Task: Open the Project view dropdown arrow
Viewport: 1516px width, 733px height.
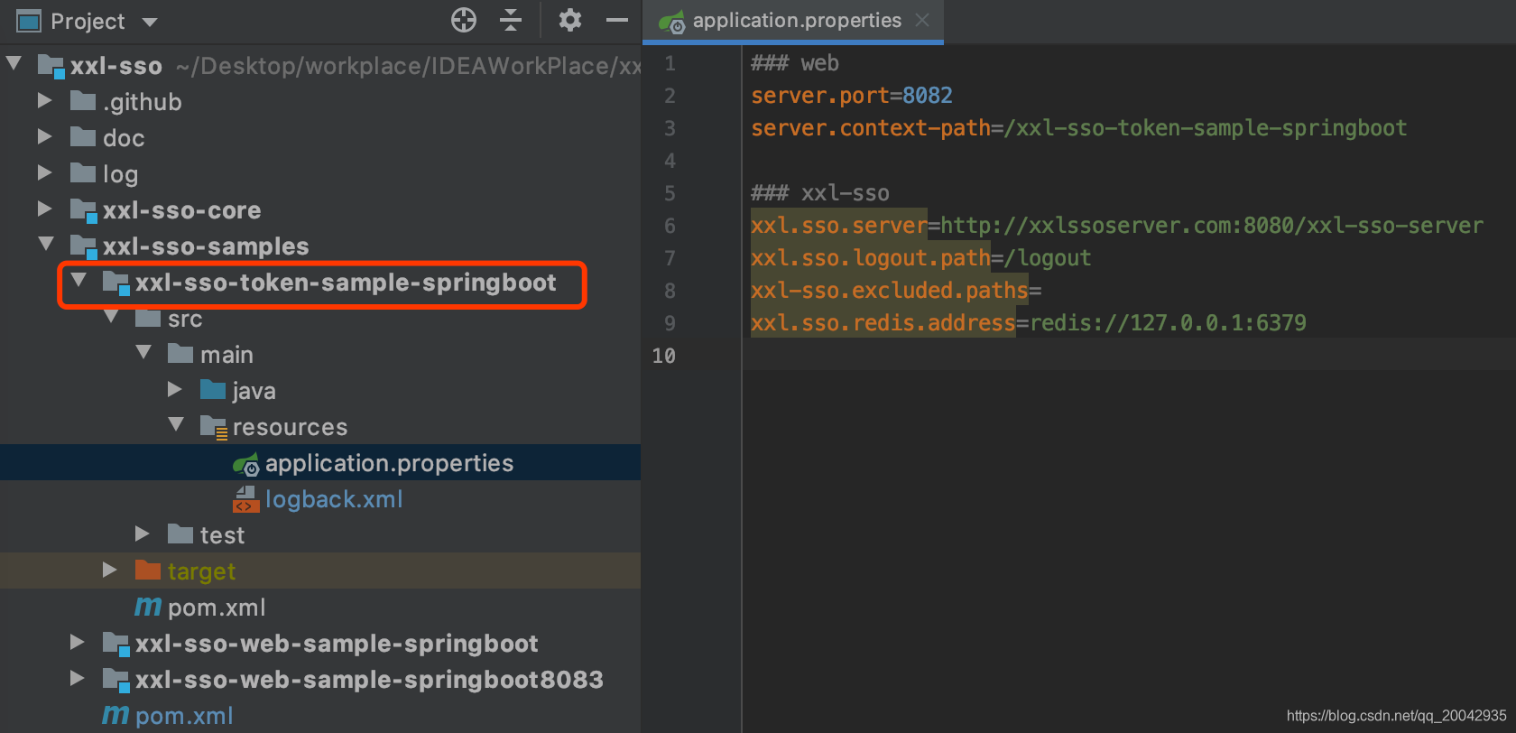Action: click(150, 22)
